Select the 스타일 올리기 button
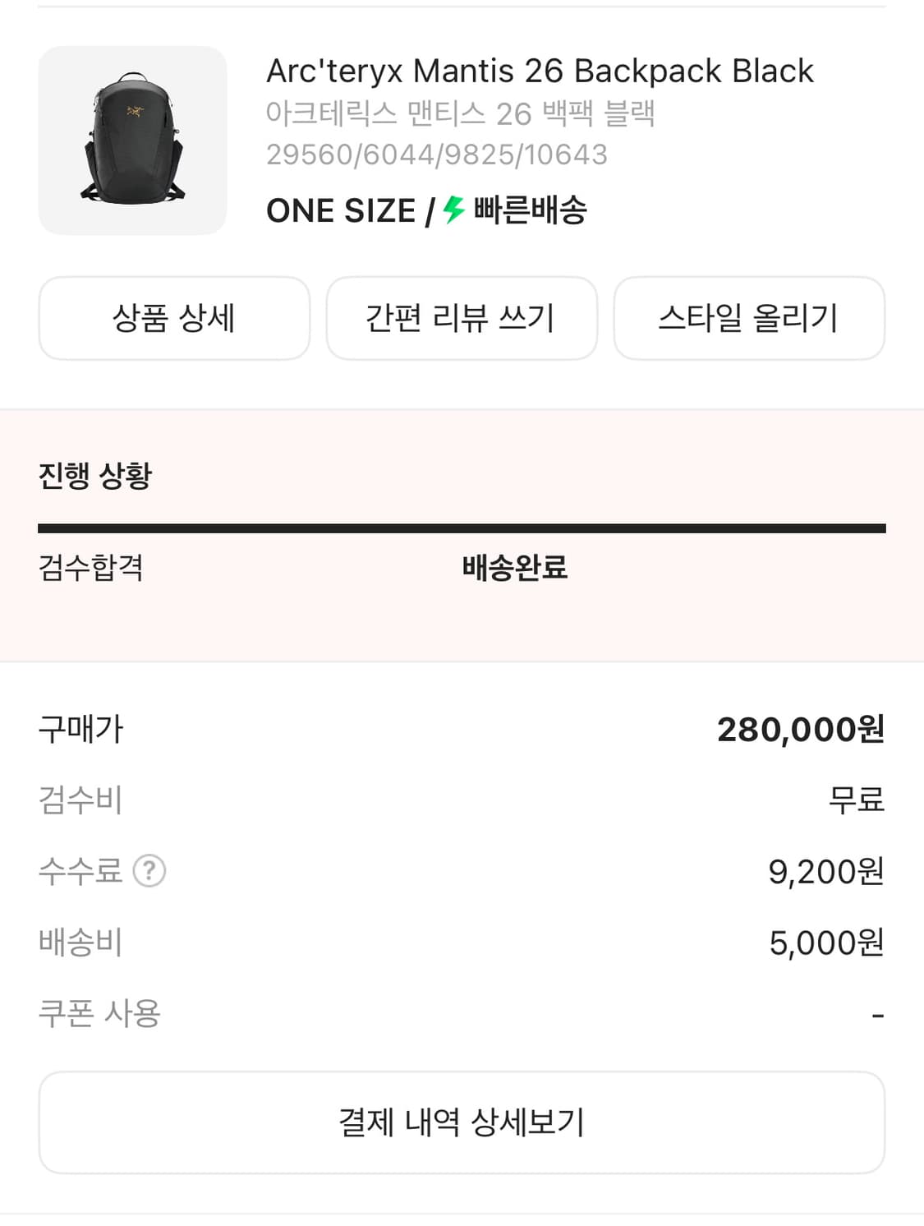924x1226 pixels. click(x=749, y=319)
